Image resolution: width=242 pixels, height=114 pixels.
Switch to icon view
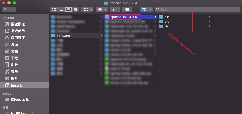[x=54, y=9]
